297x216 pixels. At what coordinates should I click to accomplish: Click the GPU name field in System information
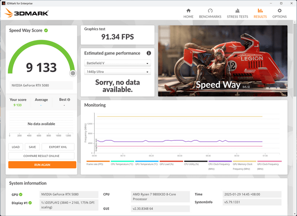(x=69, y=194)
